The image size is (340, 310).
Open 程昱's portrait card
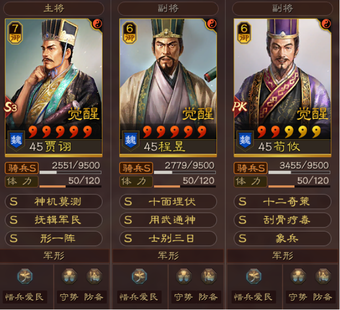(168, 87)
